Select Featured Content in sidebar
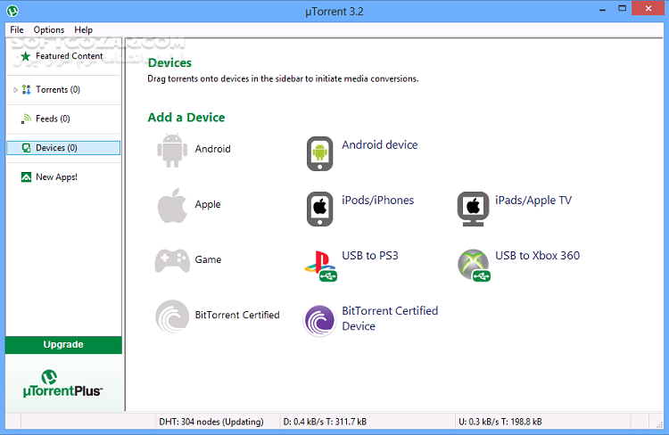 (x=69, y=56)
